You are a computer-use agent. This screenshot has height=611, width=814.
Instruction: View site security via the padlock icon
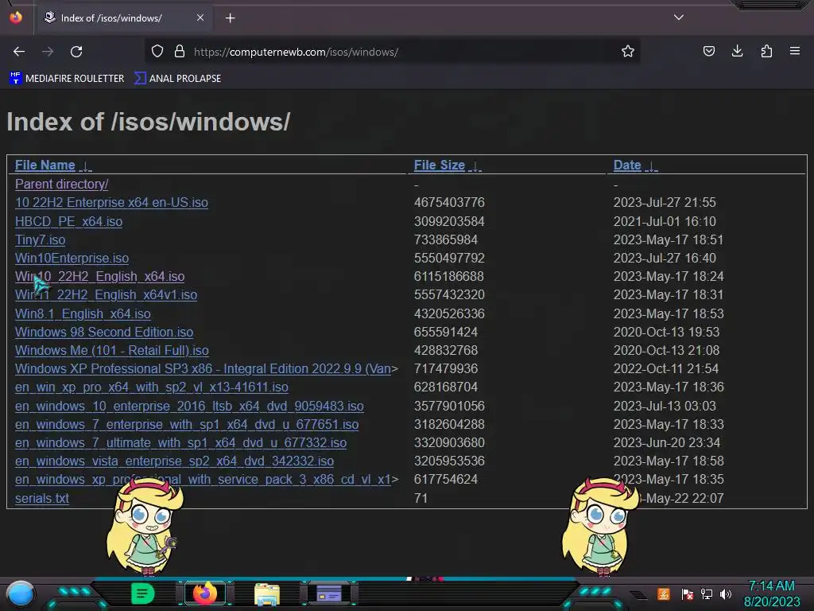coord(180,52)
